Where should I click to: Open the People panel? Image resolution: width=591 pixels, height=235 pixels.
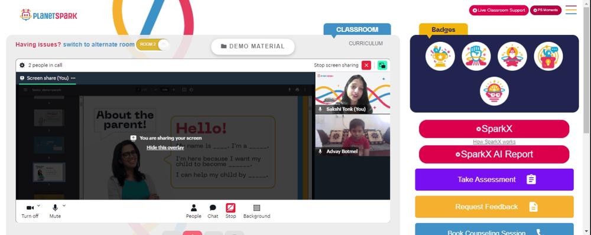click(x=193, y=211)
